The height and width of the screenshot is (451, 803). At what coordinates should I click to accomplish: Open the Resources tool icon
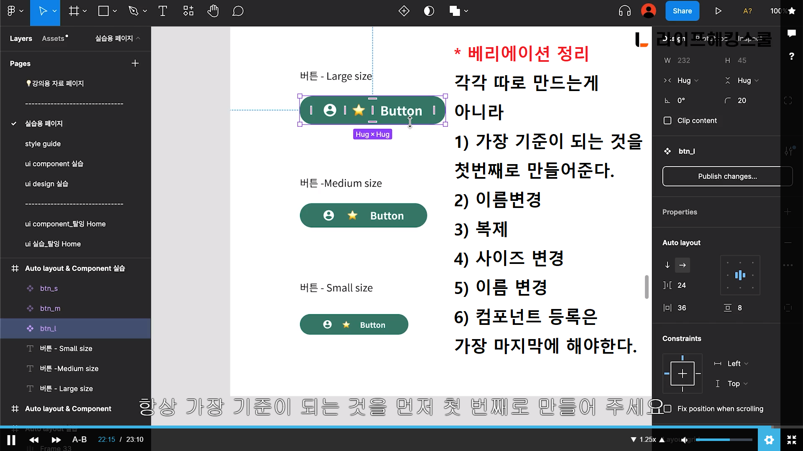tap(188, 11)
